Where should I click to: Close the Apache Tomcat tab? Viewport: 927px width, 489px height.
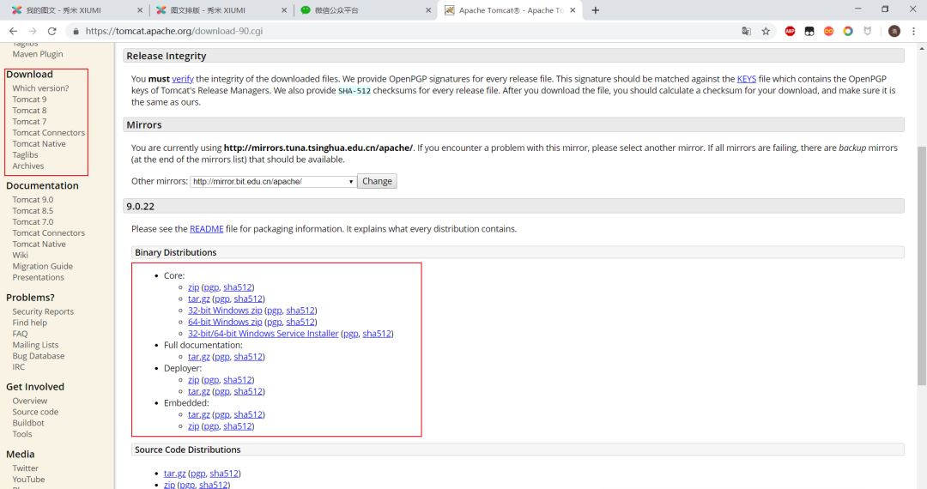(573, 10)
